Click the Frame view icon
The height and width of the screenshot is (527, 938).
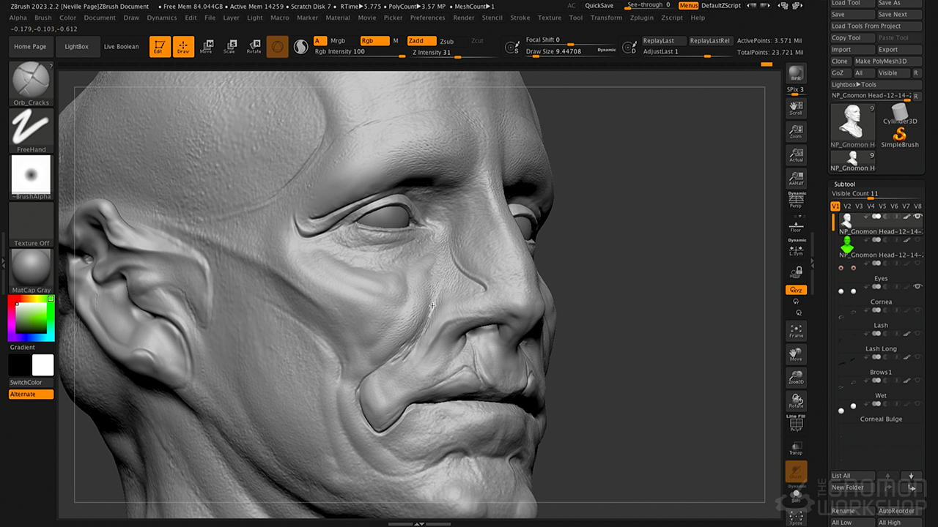point(796,331)
